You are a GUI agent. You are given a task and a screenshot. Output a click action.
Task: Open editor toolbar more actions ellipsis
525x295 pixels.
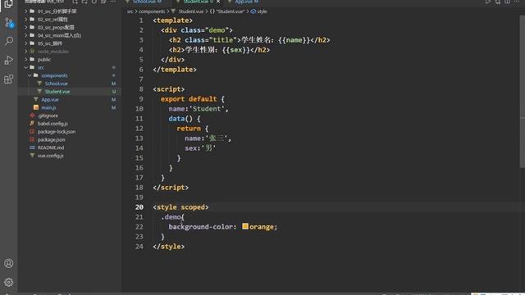pyautogui.click(x=517, y=2)
